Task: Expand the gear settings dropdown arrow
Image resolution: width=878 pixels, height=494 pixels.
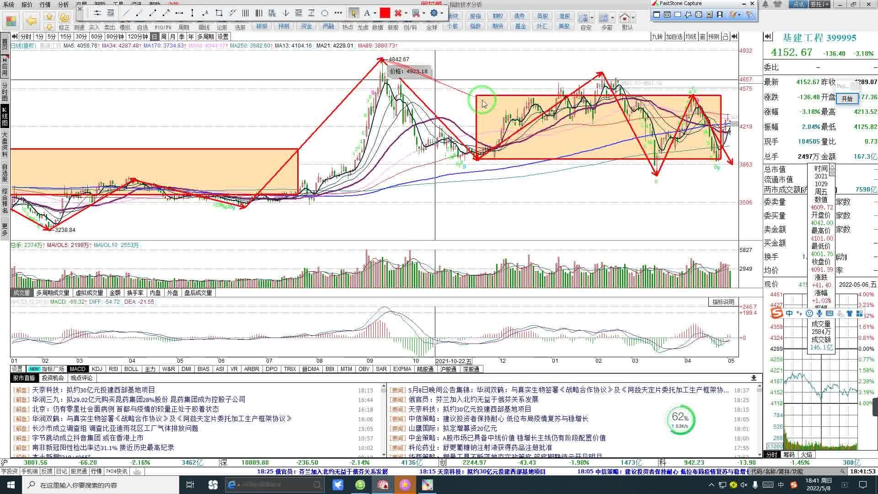Action: pyautogui.click(x=442, y=13)
